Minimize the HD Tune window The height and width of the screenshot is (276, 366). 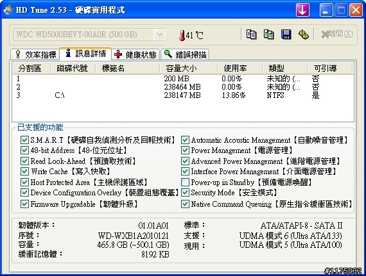point(326,10)
